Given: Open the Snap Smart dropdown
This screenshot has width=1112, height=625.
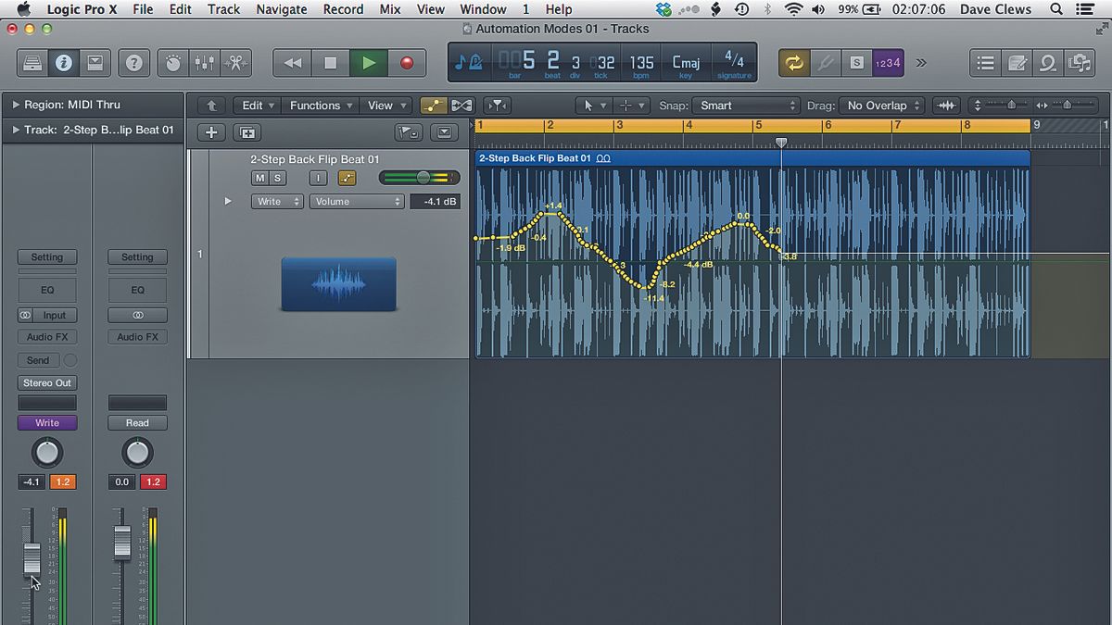Looking at the screenshot, I should click(746, 106).
